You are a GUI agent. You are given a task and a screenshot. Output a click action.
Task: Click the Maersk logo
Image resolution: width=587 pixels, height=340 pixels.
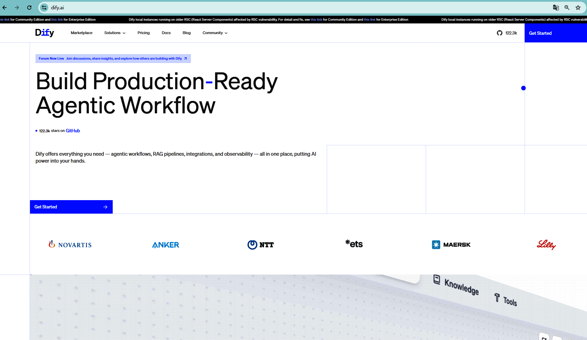click(451, 245)
